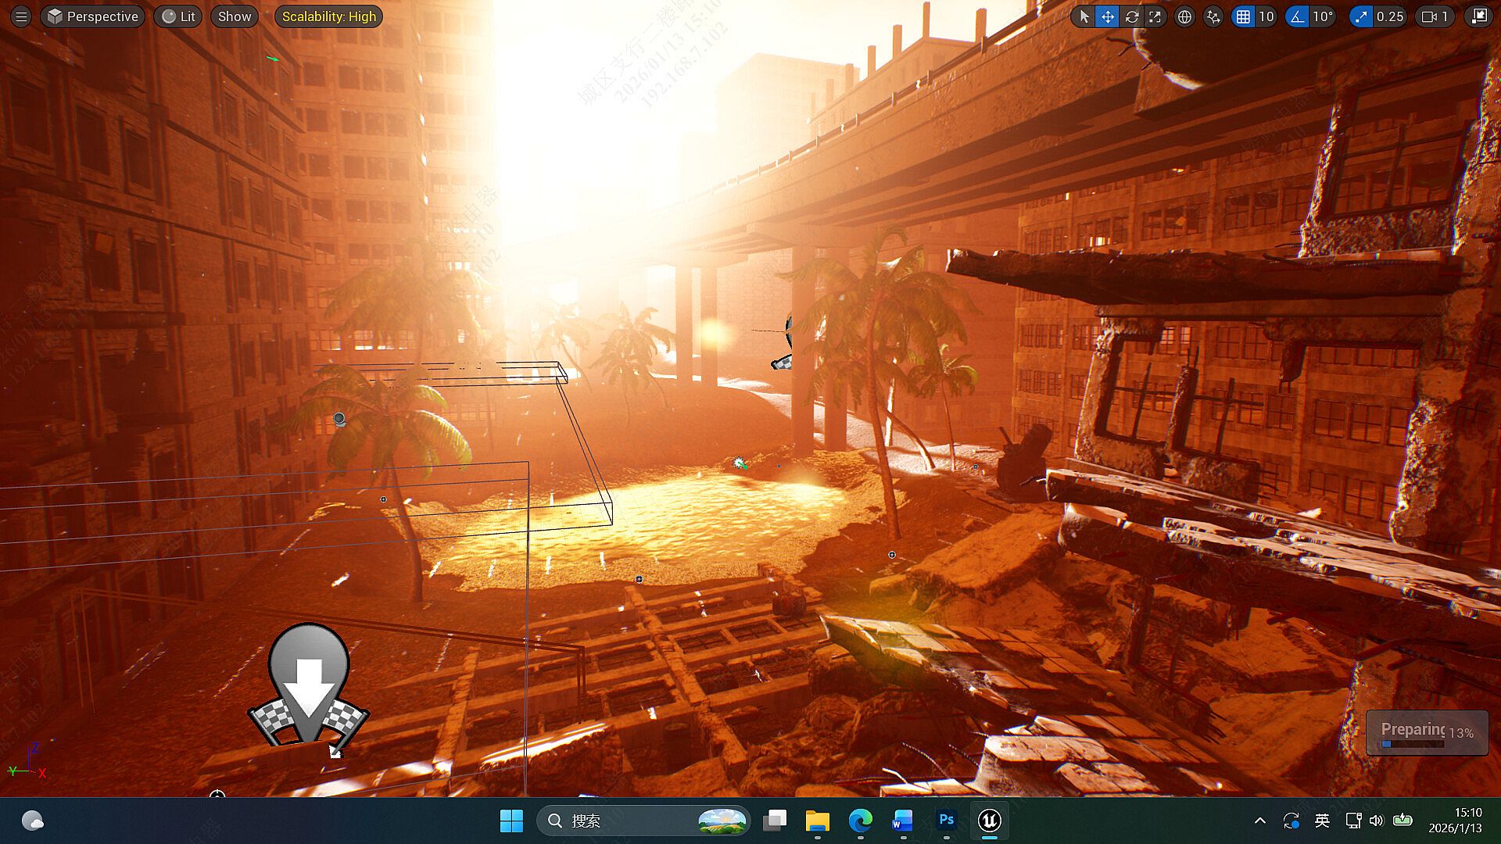Toggle scale snapping
The image size is (1501, 844).
pyautogui.click(x=1361, y=16)
